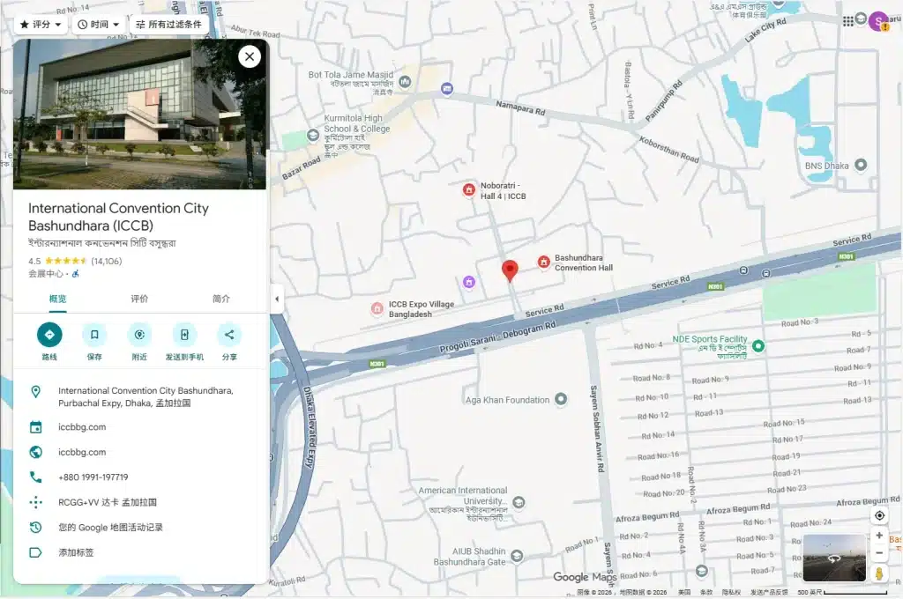Viewport: 903px width, 599px height.
Task: Select AIUB Shadhin Bashundhara Gate marker
Action: 517,556
